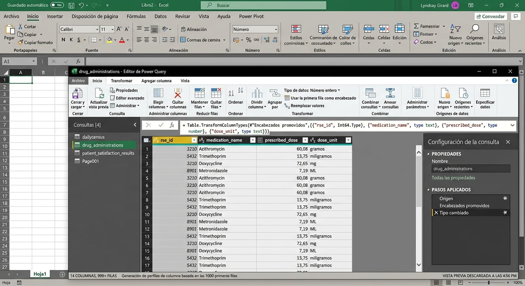Open the rse_id column filter dropdown
Screen dimensions: 525x286
(194, 140)
